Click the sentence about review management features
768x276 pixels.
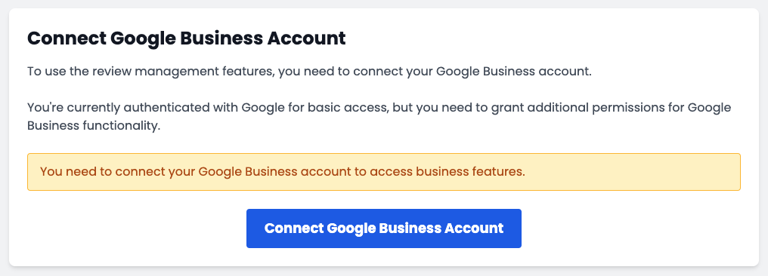tap(310, 72)
